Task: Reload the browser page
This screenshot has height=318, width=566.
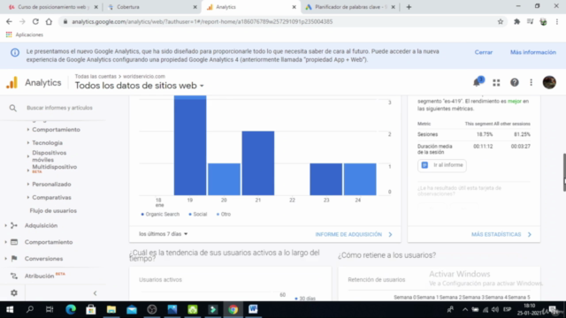Action: (x=35, y=21)
